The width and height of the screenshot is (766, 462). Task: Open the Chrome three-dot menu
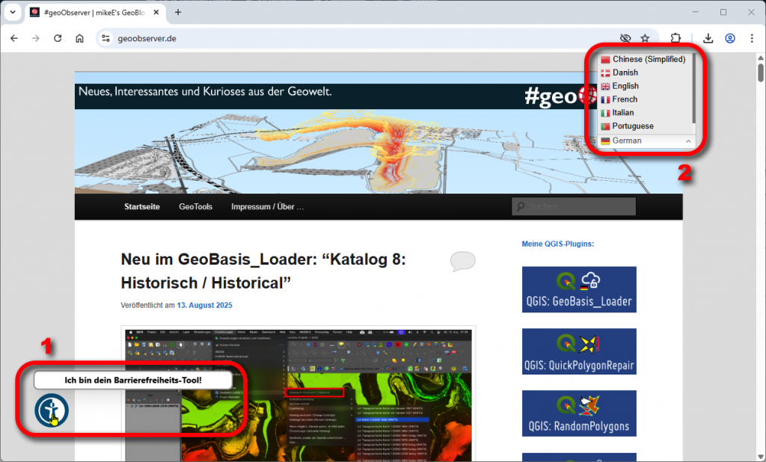752,38
